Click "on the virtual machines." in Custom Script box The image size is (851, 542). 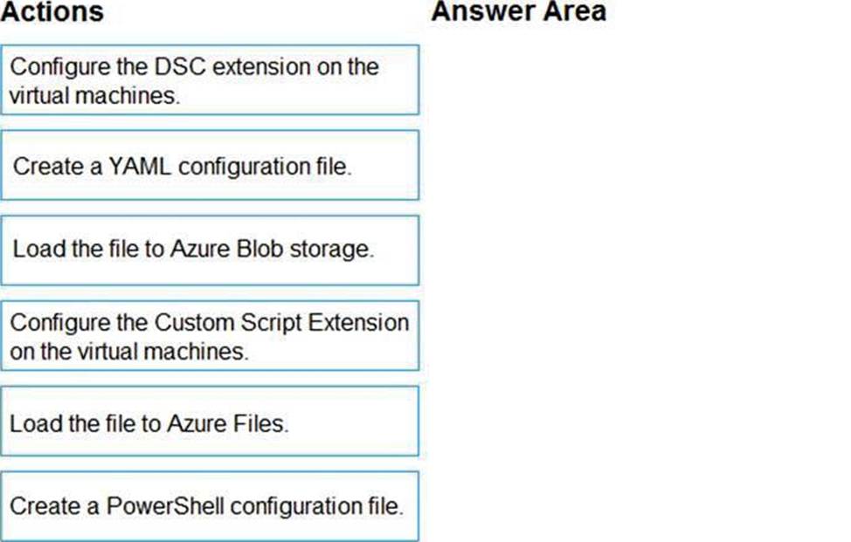129,351
